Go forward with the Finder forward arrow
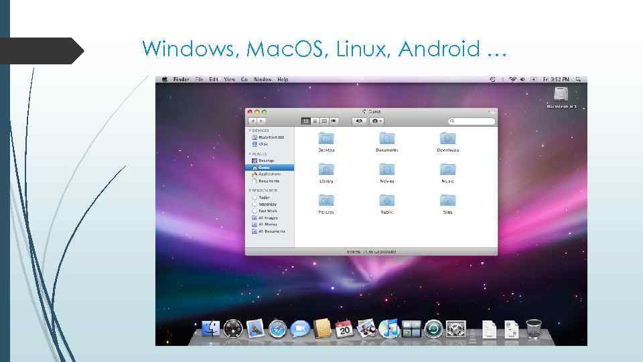 (261, 121)
